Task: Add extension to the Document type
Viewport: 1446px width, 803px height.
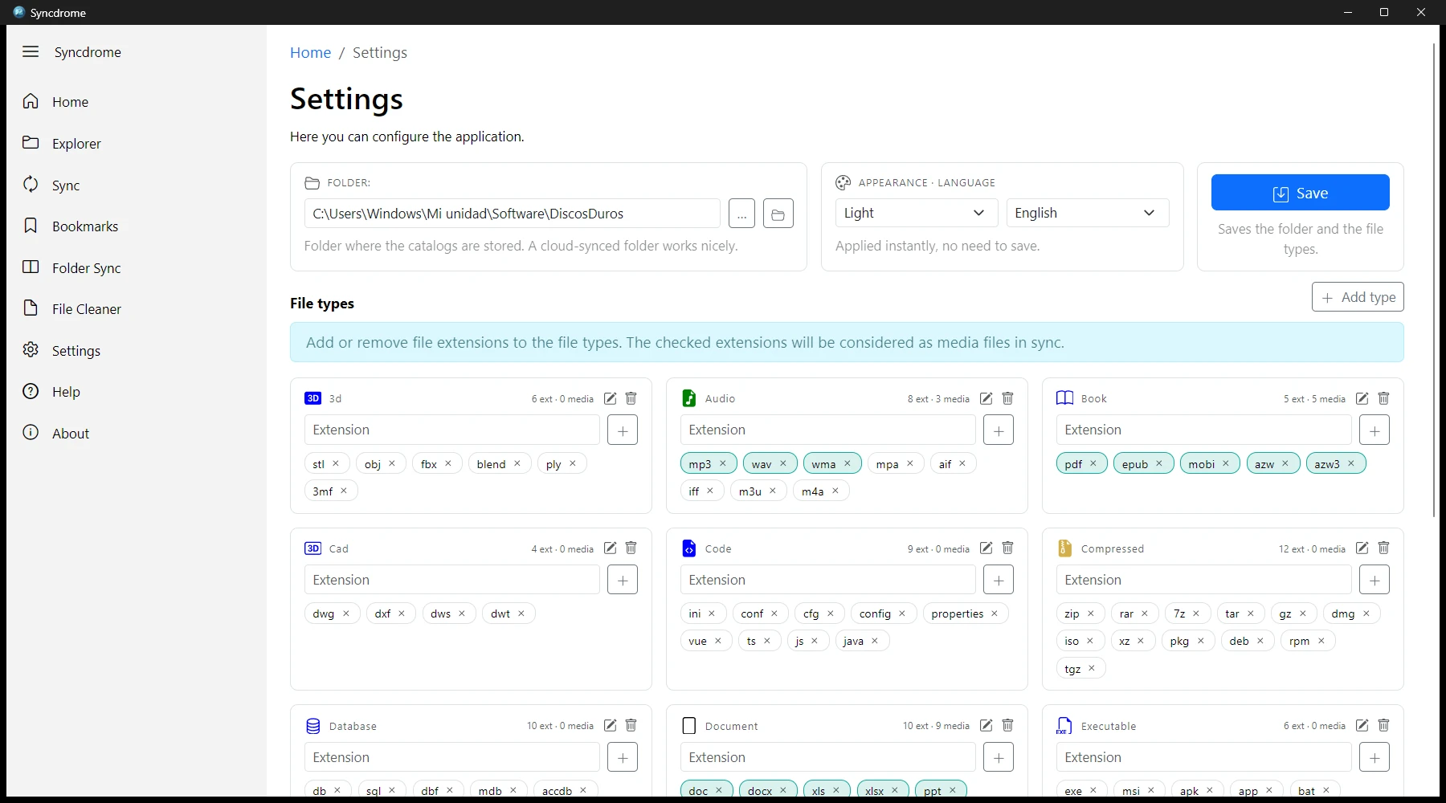Action: point(999,757)
